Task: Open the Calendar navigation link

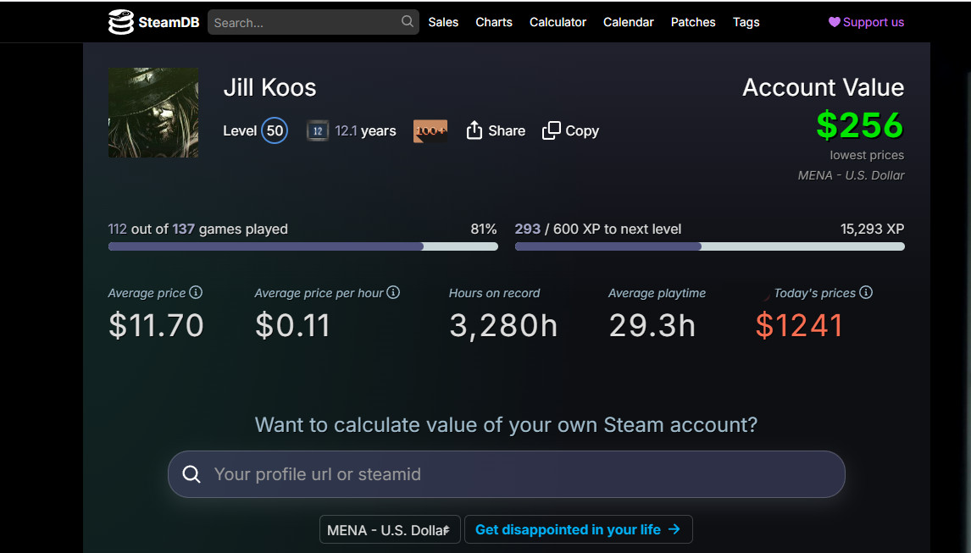Action: click(628, 22)
